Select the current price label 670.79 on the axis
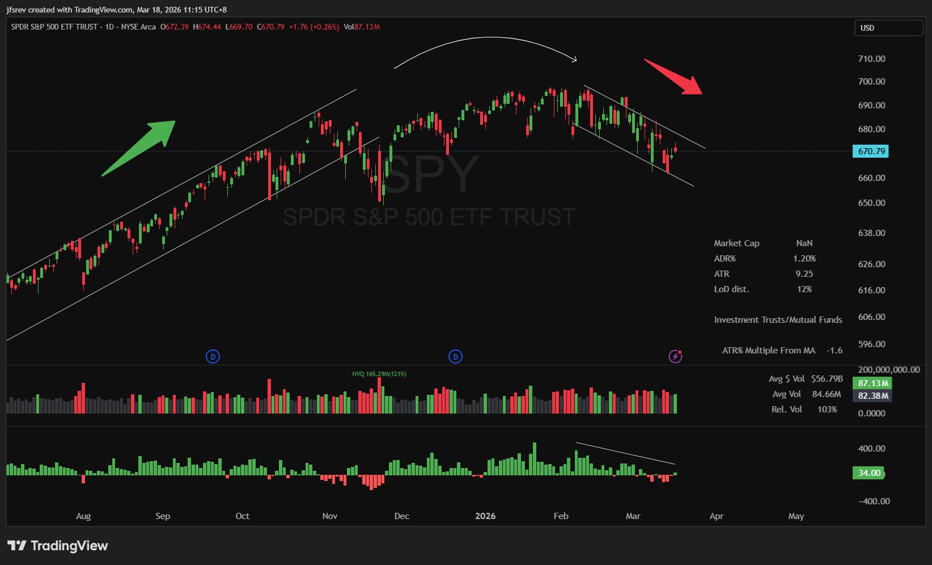932x565 pixels. click(871, 151)
